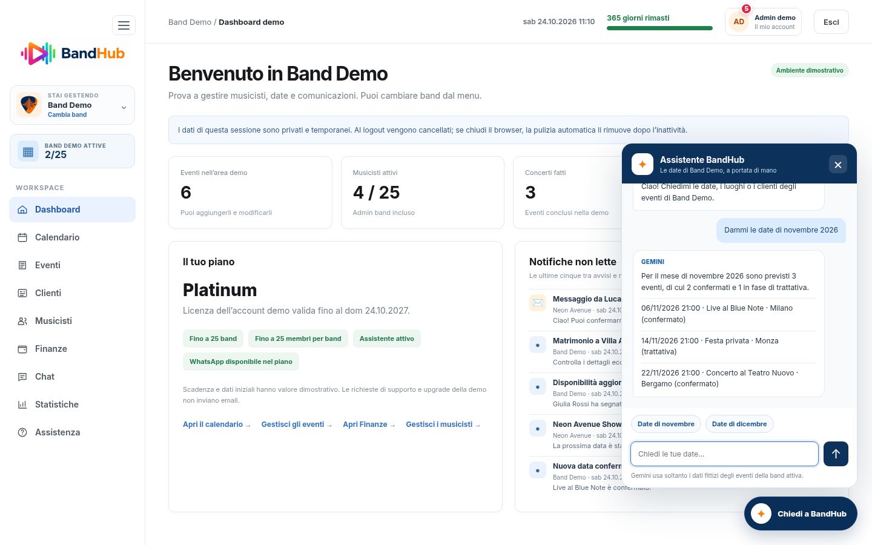The width and height of the screenshot is (872, 545).
Task: Follow the Apri Finanze link
Action: tap(369, 424)
